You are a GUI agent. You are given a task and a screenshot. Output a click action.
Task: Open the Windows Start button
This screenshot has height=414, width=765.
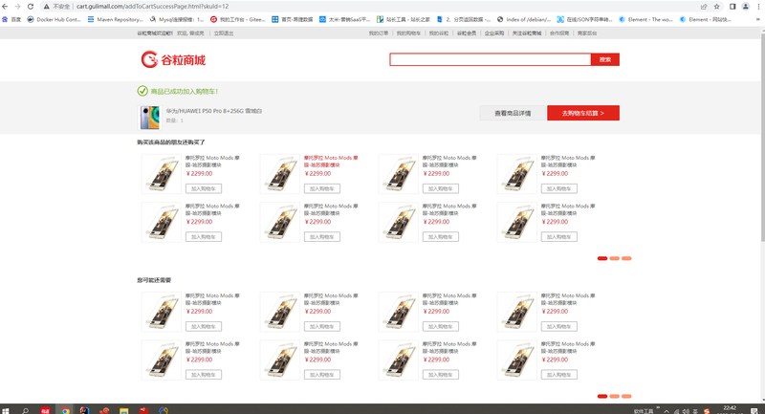[6, 410]
